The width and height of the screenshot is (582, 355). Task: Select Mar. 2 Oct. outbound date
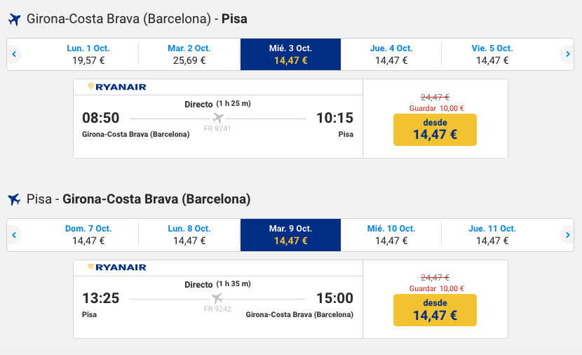click(189, 55)
